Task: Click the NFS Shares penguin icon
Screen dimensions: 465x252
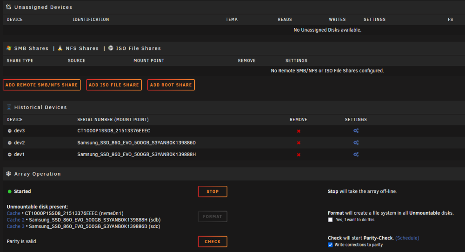Action: click(60, 48)
